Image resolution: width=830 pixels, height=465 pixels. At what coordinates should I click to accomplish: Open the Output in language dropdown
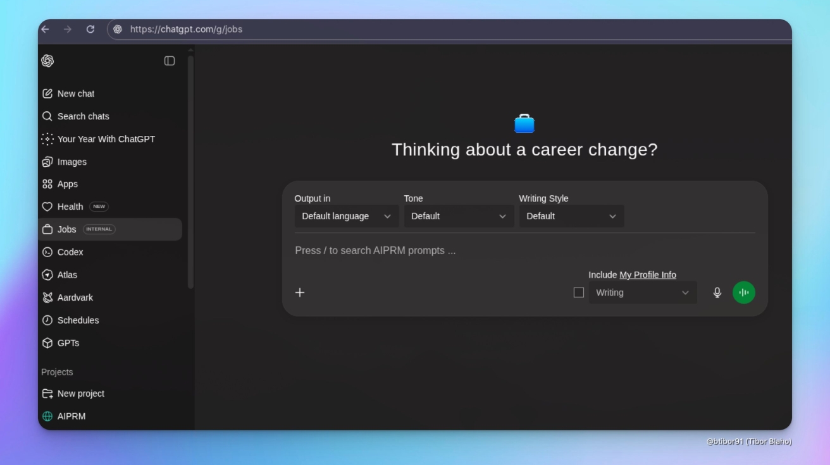coord(347,215)
